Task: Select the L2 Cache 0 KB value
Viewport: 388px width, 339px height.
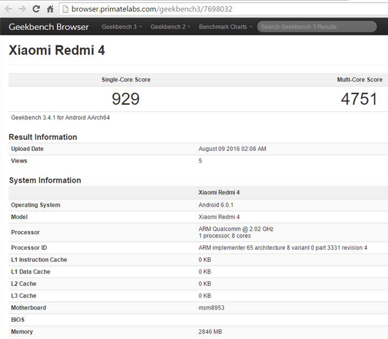Action: 205,284
